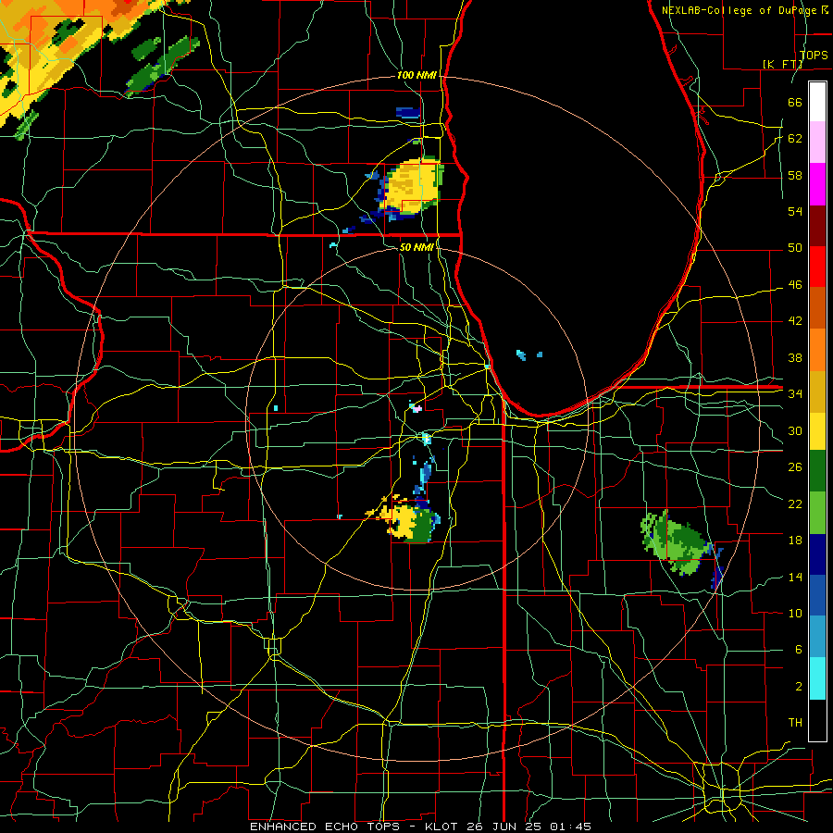Click the light pink legend swatch
Screen dimensions: 833x833
(x=817, y=143)
